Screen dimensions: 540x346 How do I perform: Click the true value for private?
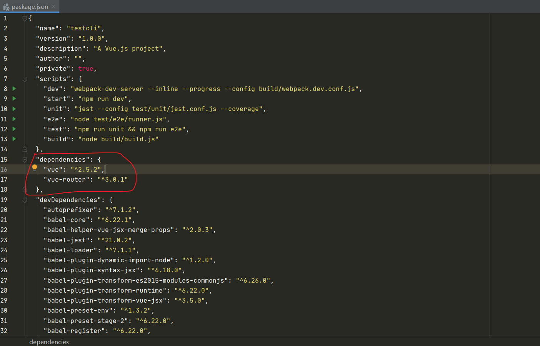pos(86,68)
